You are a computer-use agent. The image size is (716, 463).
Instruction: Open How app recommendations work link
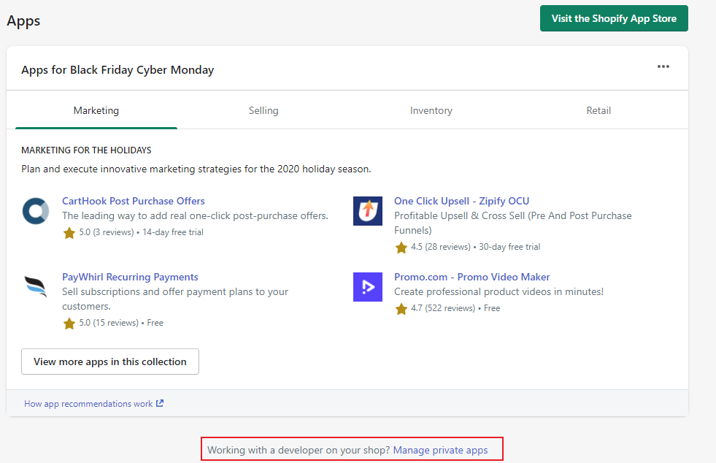88,403
